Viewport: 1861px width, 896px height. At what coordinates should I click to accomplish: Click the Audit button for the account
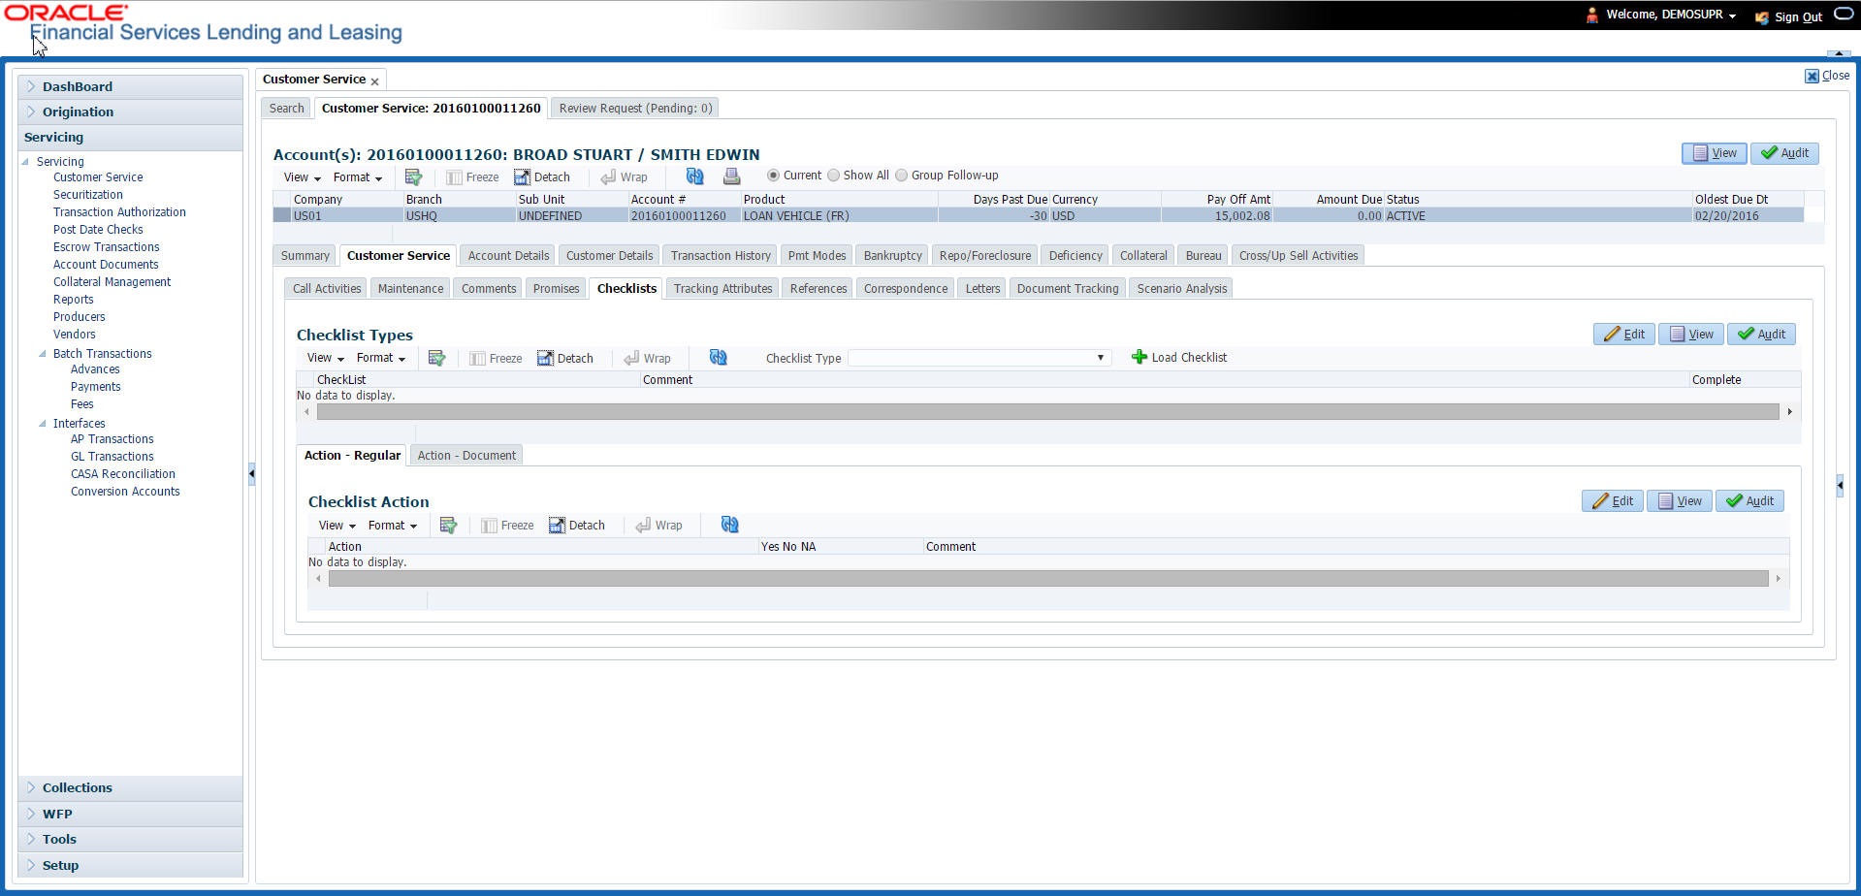(1784, 152)
